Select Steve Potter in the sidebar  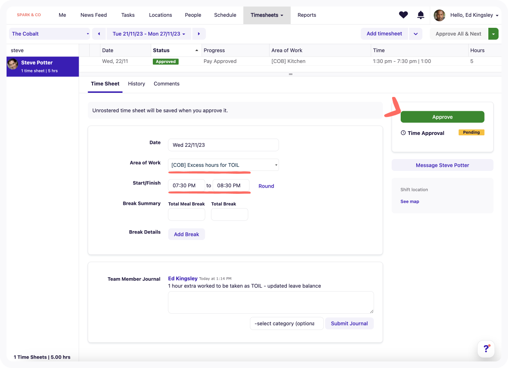[x=43, y=67]
